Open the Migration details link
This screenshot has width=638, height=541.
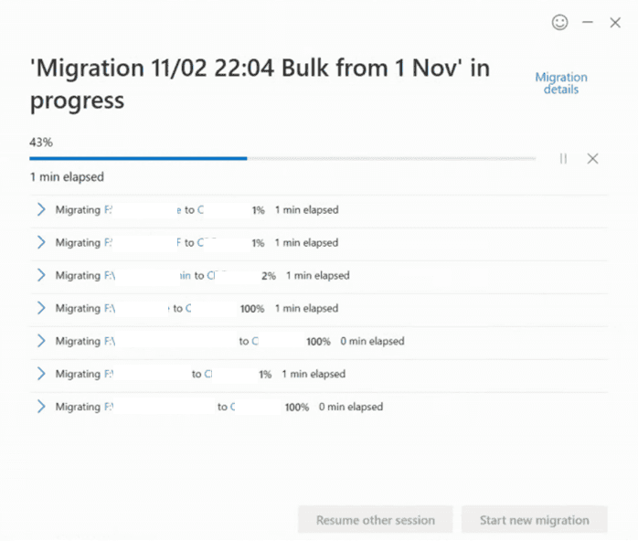click(x=561, y=83)
